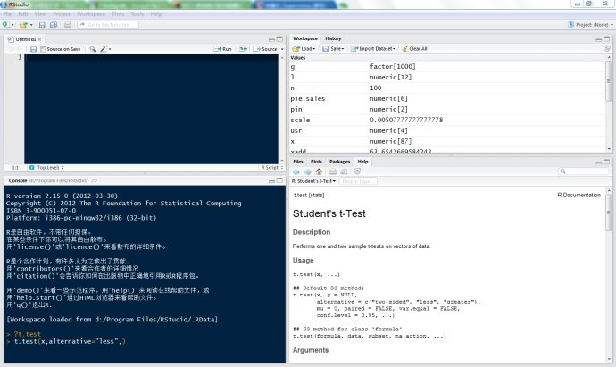The image size is (616, 367).
Task: Click the Help search field
Action: coord(583,171)
